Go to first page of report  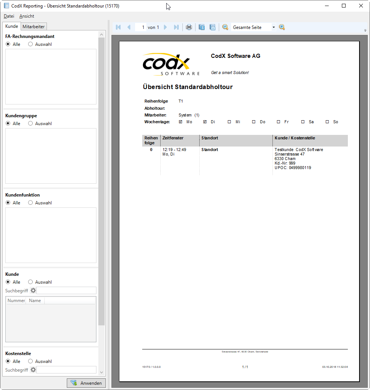coord(118,27)
